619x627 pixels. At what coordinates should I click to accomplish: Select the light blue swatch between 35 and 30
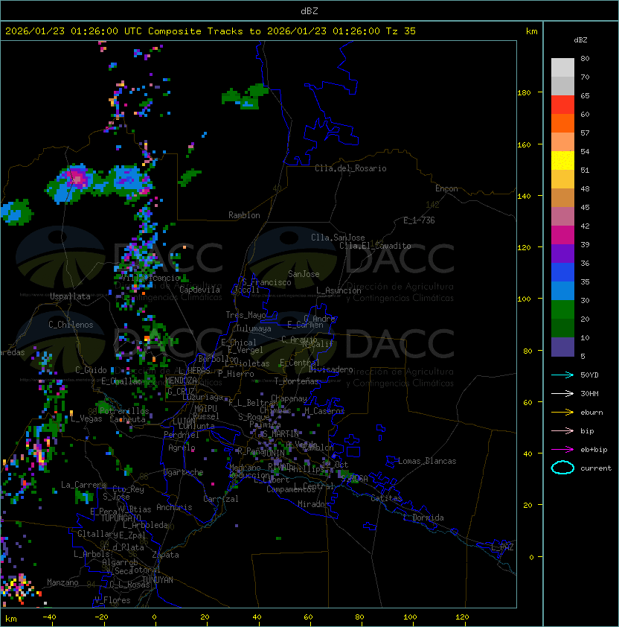click(562, 290)
